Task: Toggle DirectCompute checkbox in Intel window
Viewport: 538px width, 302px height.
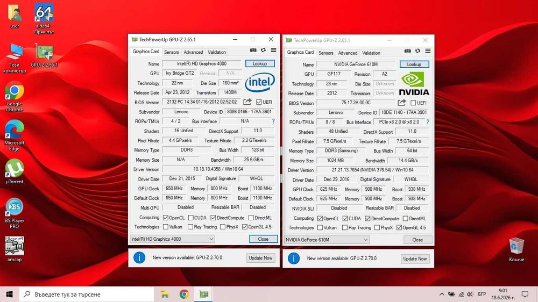Action: 214,218
